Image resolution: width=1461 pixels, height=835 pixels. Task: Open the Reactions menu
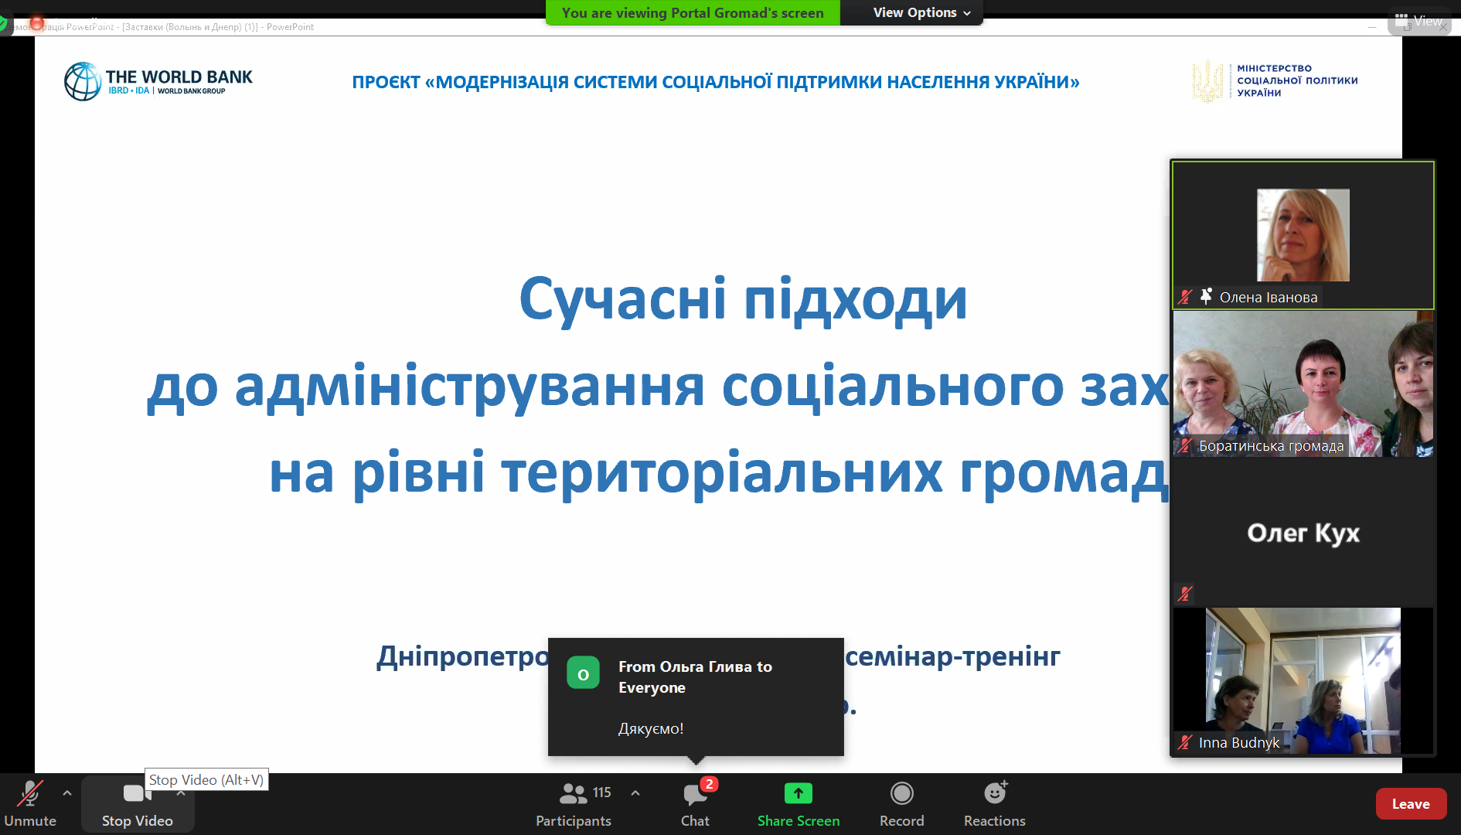(x=994, y=803)
